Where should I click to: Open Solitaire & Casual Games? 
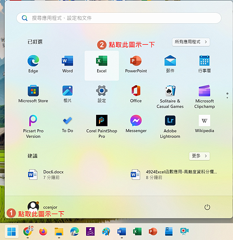(170, 96)
